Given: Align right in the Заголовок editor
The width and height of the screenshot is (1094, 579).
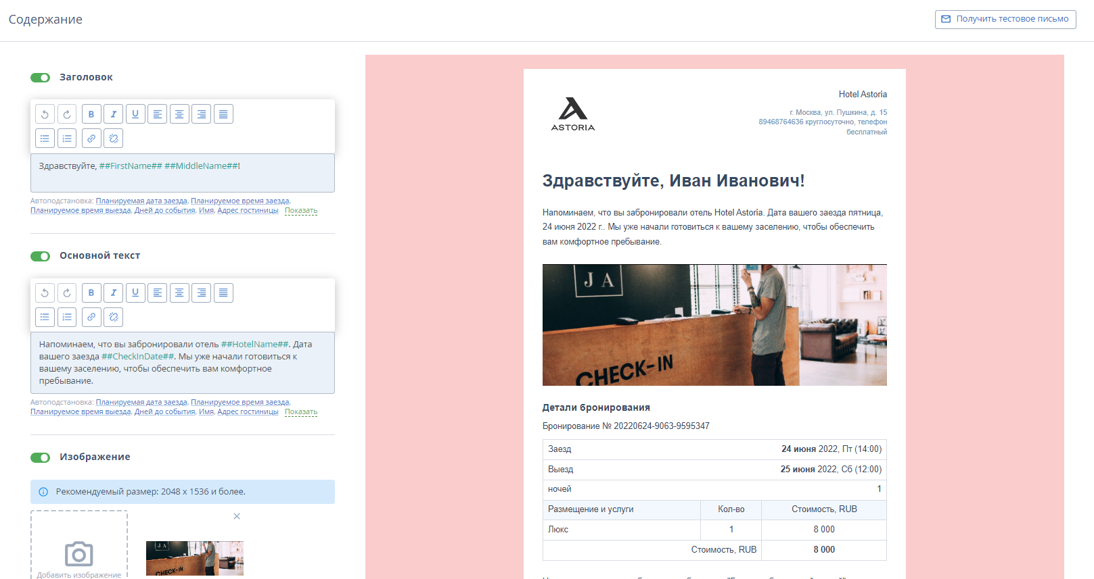Looking at the screenshot, I should click(202, 114).
